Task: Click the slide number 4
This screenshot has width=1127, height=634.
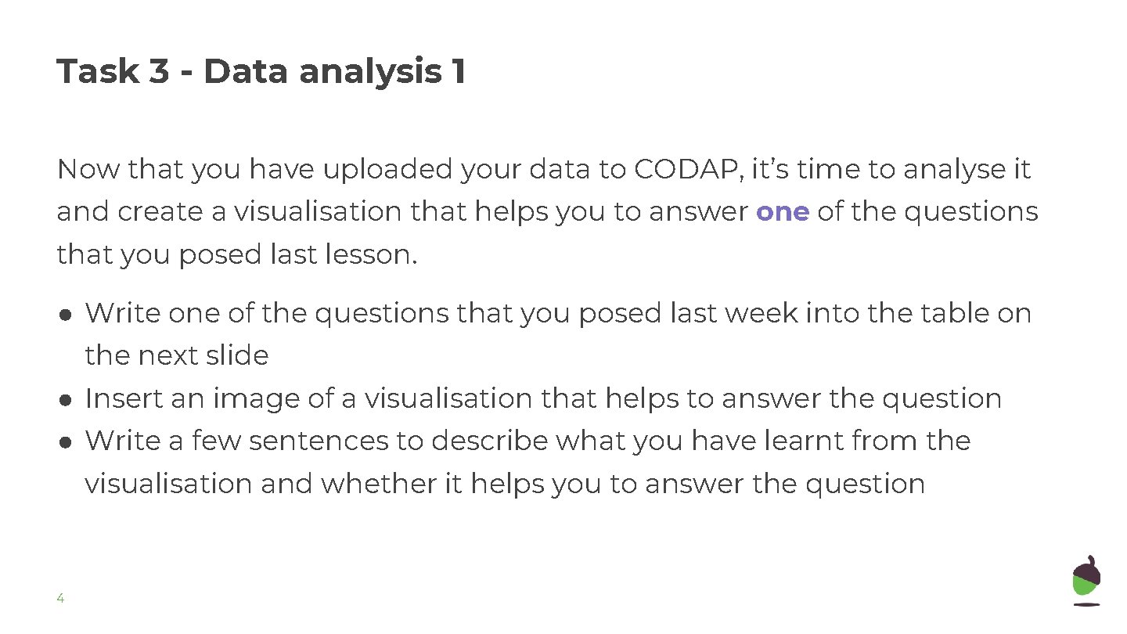Action: (60, 599)
